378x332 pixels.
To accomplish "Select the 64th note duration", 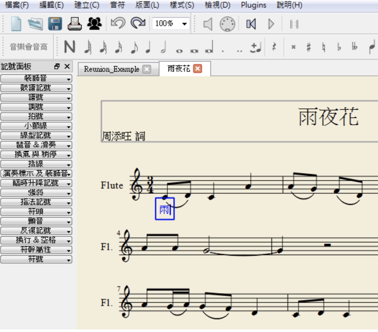I will point(88,47).
